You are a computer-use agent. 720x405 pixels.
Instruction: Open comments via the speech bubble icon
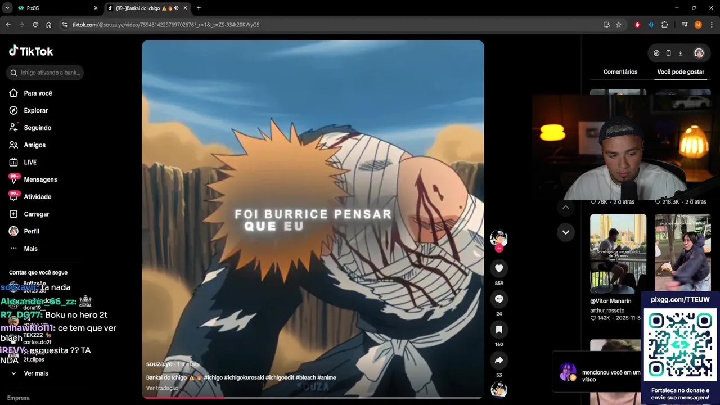pos(499,299)
